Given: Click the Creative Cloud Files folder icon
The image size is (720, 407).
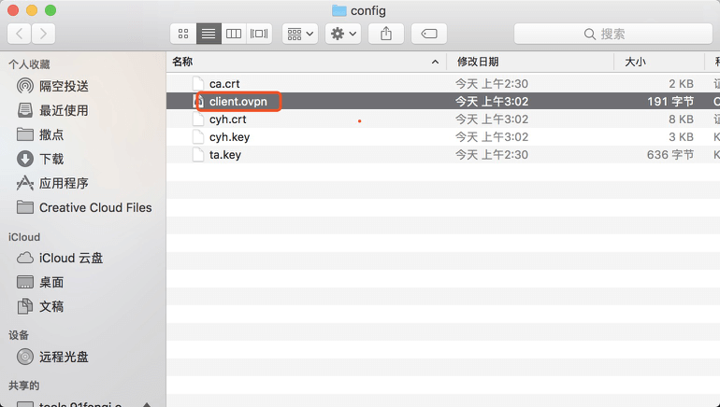Looking at the screenshot, I should click(25, 207).
